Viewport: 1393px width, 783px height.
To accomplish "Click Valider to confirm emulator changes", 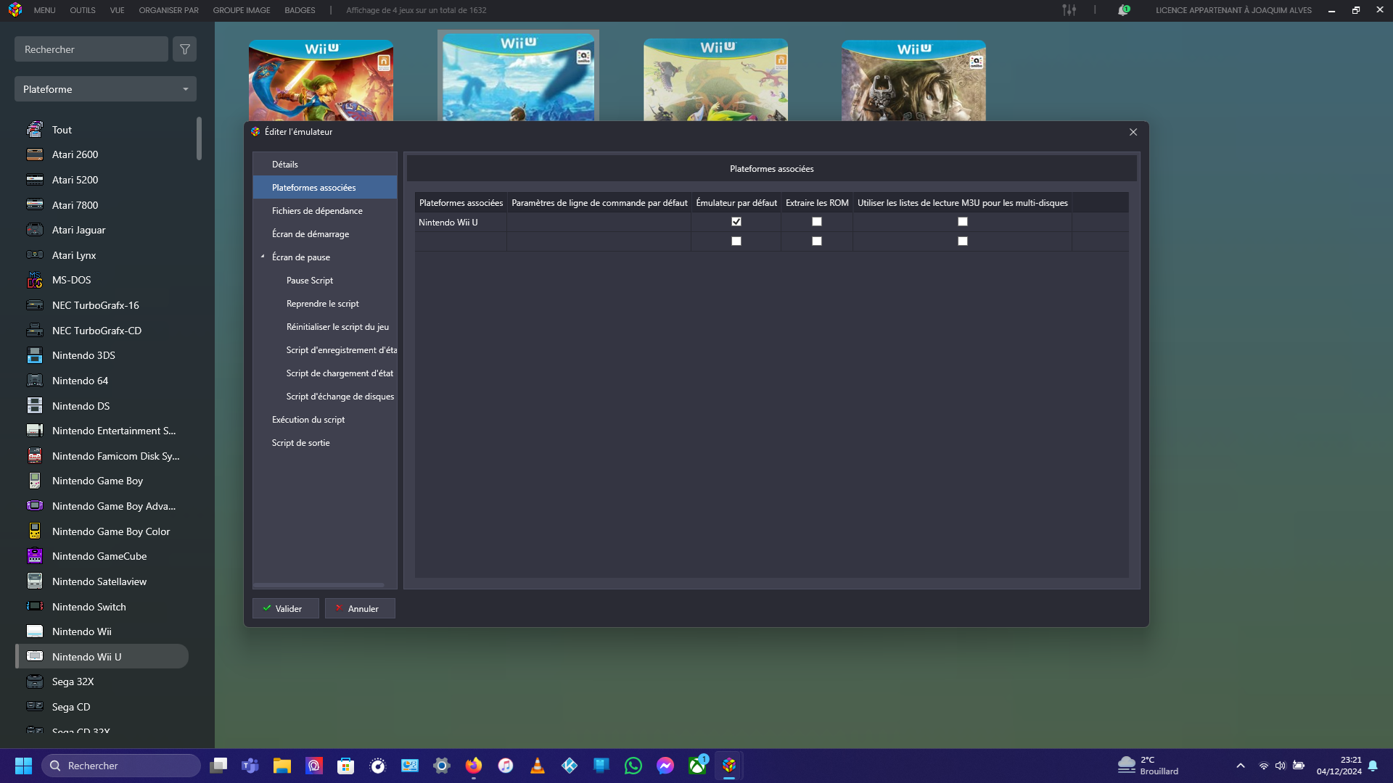I will 286,608.
